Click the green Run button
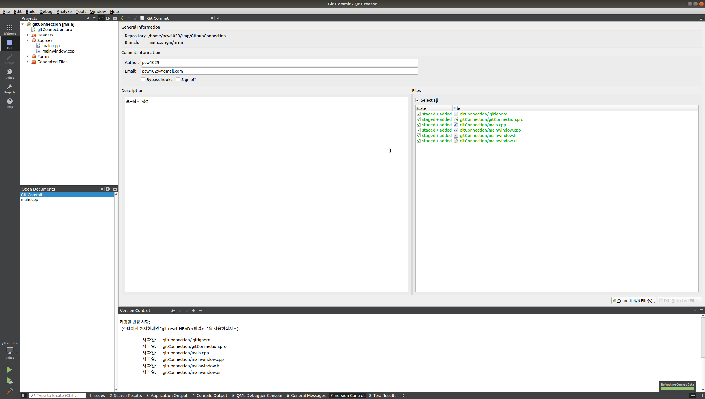The image size is (705, 399). click(10, 370)
